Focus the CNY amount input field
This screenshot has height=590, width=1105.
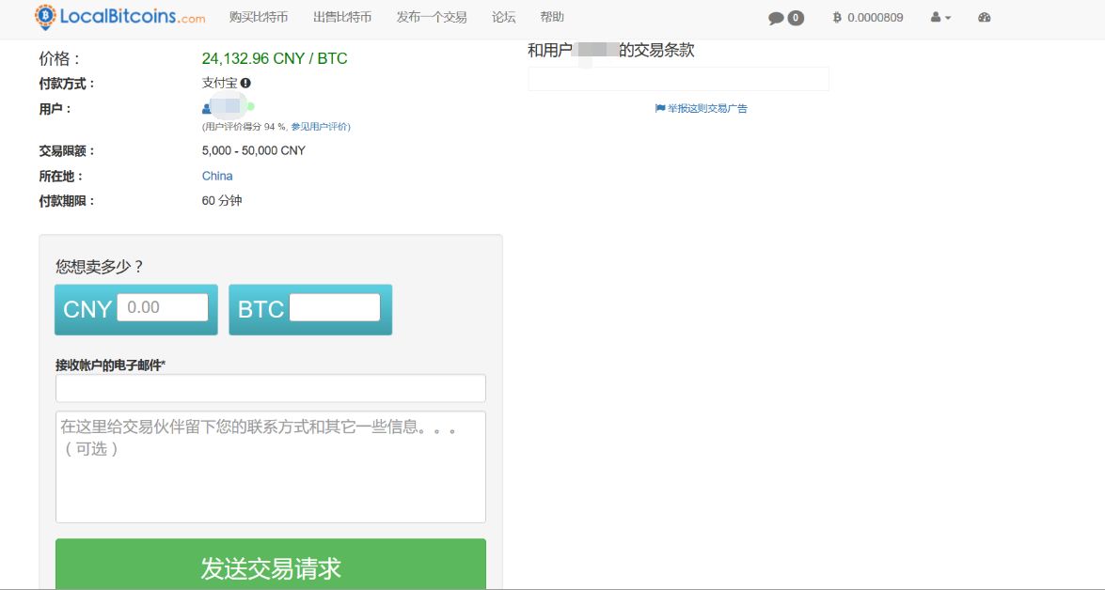pyautogui.click(x=163, y=307)
